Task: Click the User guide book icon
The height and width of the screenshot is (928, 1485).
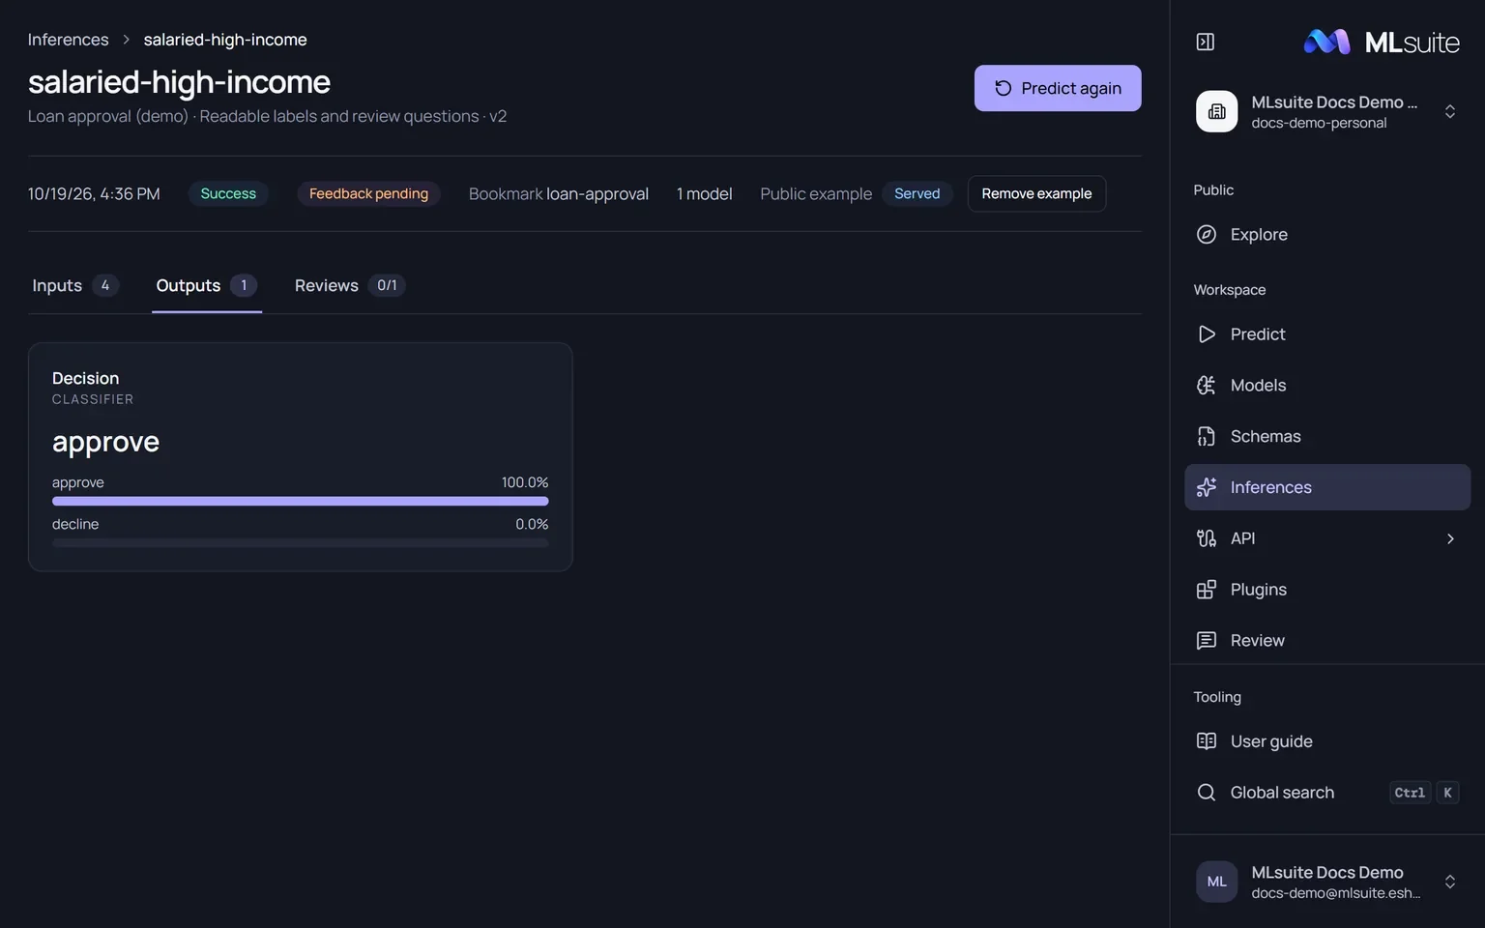Action: [x=1207, y=741]
